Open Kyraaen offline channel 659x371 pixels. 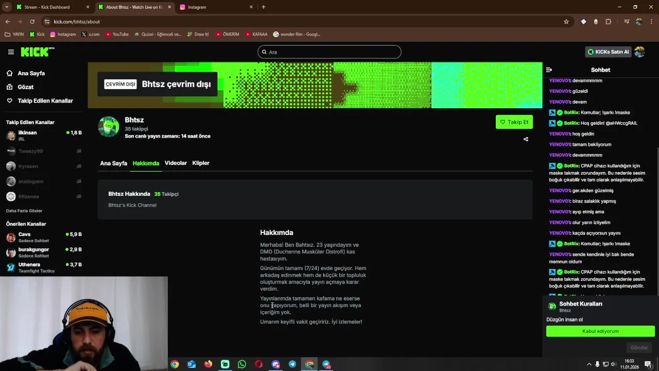pyautogui.click(x=44, y=166)
